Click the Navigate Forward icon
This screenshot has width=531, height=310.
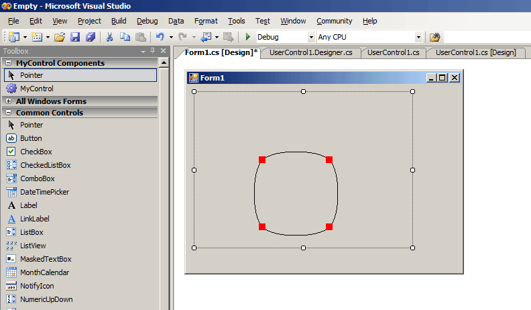point(229,37)
